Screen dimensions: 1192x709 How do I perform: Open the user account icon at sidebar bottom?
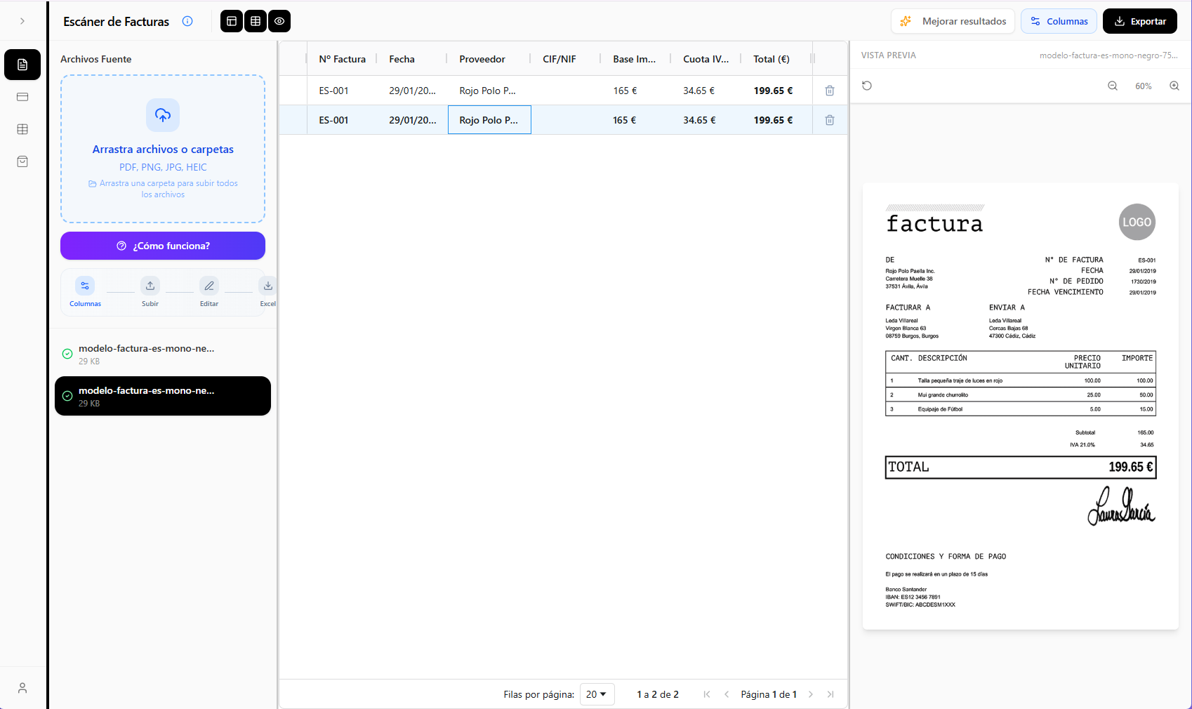(22, 688)
